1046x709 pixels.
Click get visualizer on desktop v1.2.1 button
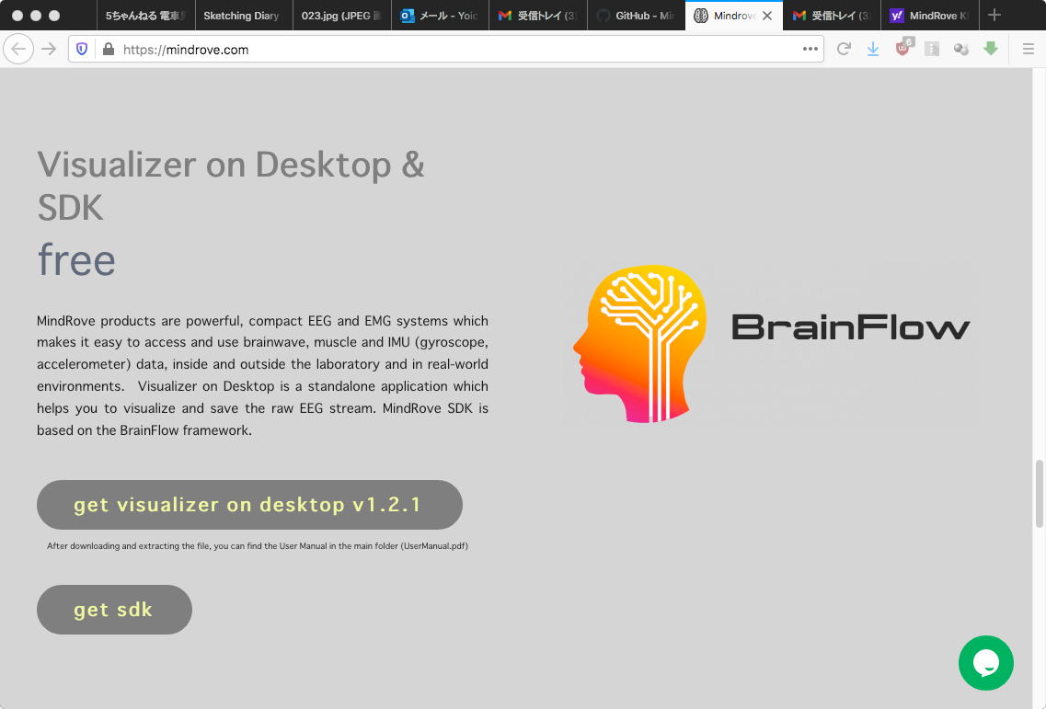pos(249,505)
